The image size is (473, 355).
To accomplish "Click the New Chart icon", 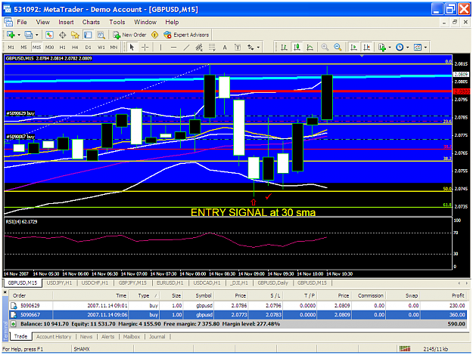I will pos(11,35).
